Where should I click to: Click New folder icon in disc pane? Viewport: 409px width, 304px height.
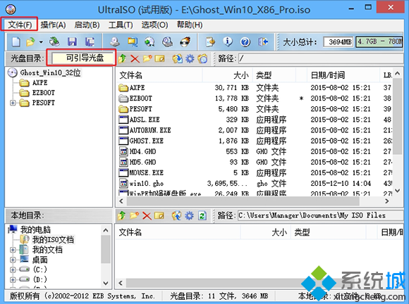tap(147, 58)
